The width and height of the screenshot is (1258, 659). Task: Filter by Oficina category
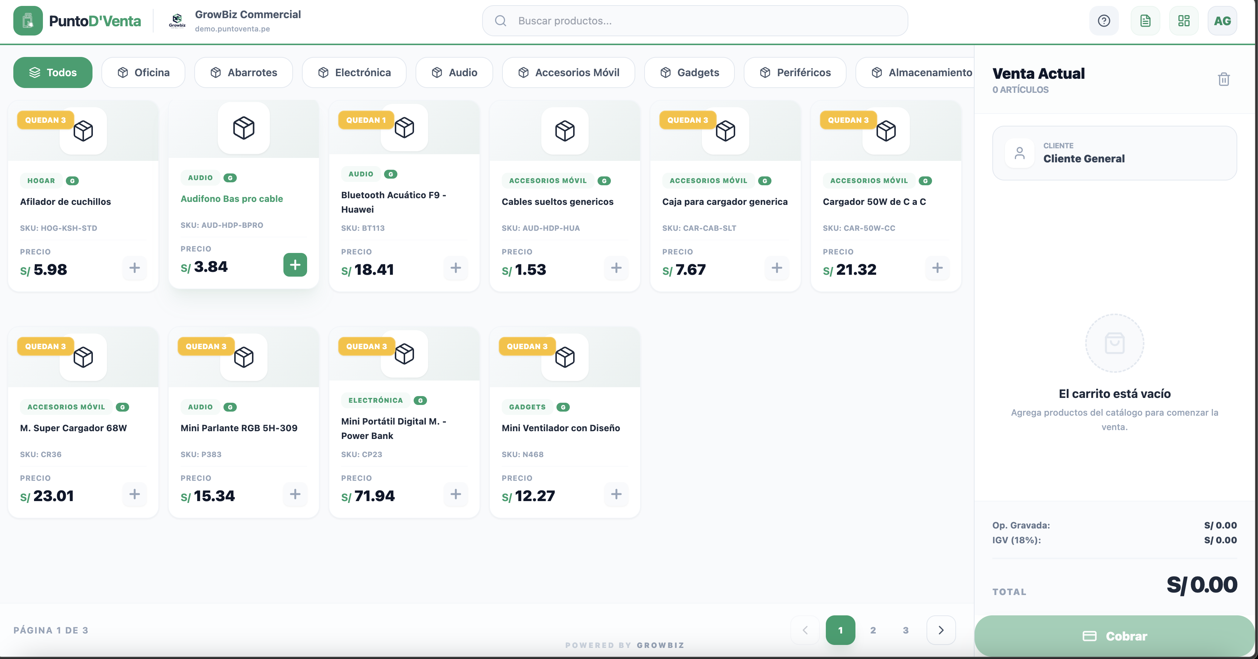coord(143,73)
